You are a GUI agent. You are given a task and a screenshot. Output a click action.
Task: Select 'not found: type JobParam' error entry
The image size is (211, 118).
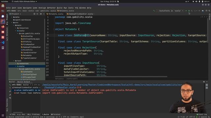[27, 93]
